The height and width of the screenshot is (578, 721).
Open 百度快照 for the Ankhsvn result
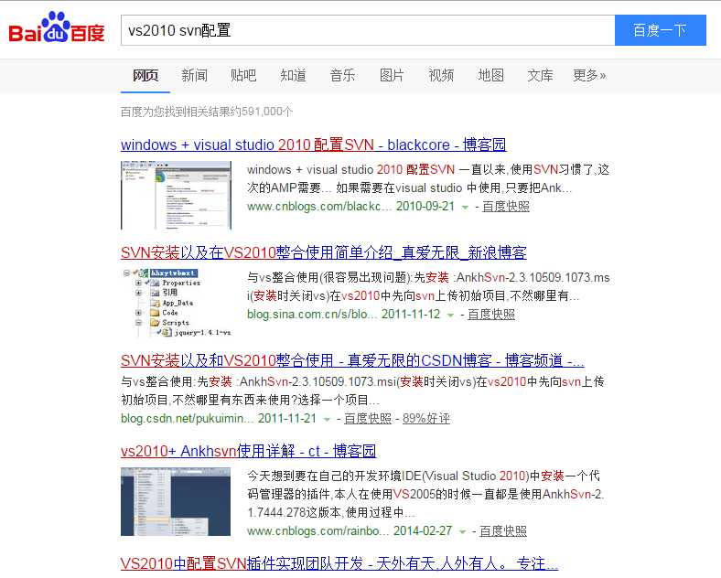click(x=503, y=531)
